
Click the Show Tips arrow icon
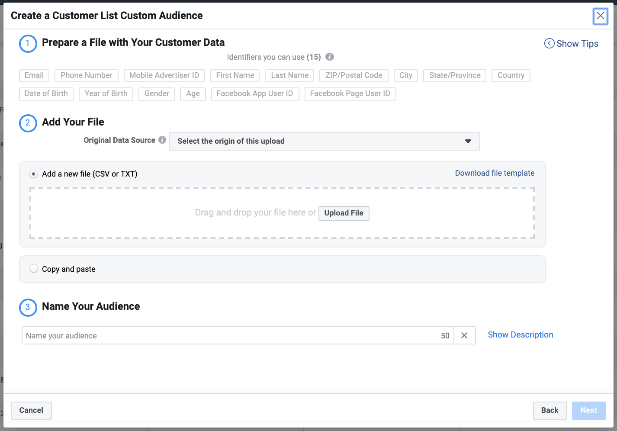click(x=549, y=43)
